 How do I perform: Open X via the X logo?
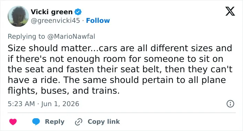230,11
